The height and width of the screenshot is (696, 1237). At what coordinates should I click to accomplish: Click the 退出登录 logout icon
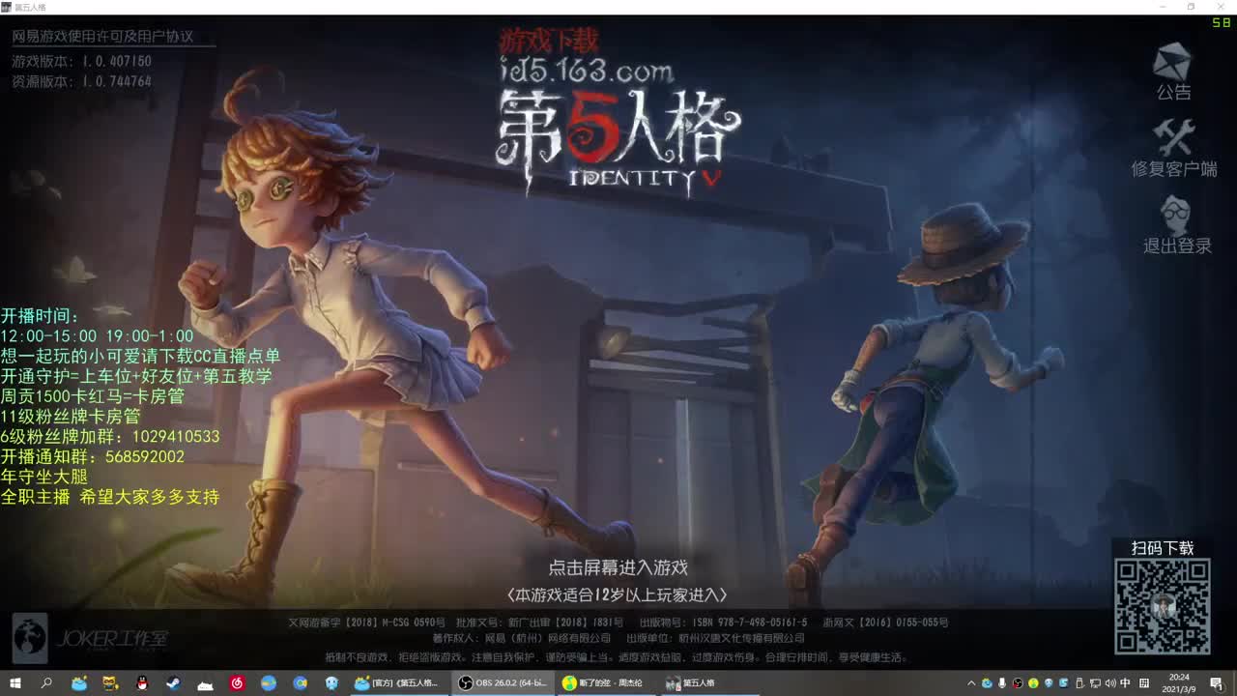[1176, 225]
